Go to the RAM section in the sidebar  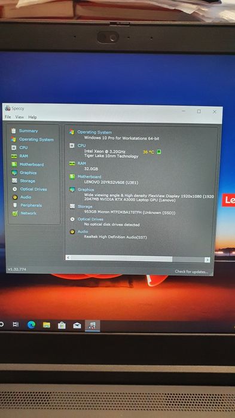point(24,156)
